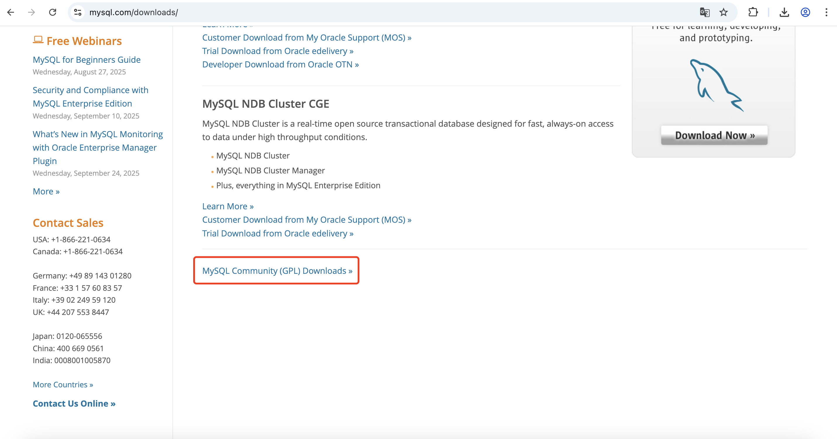Viewport: 837px width, 439px height.
Task: Bookmark this page with star icon
Action: click(723, 12)
